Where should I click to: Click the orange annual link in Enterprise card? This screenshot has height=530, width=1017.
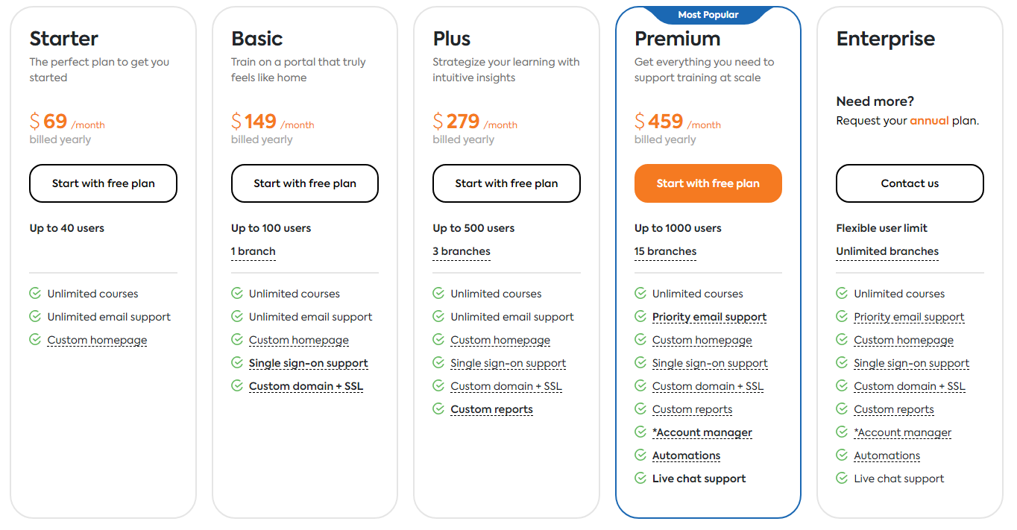pyautogui.click(x=929, y=121)
